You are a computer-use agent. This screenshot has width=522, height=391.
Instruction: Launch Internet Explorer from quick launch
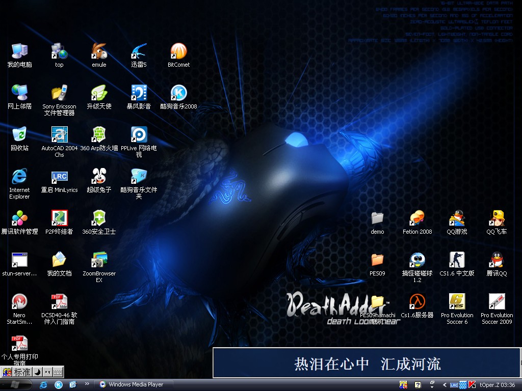[x=44, y=385]
